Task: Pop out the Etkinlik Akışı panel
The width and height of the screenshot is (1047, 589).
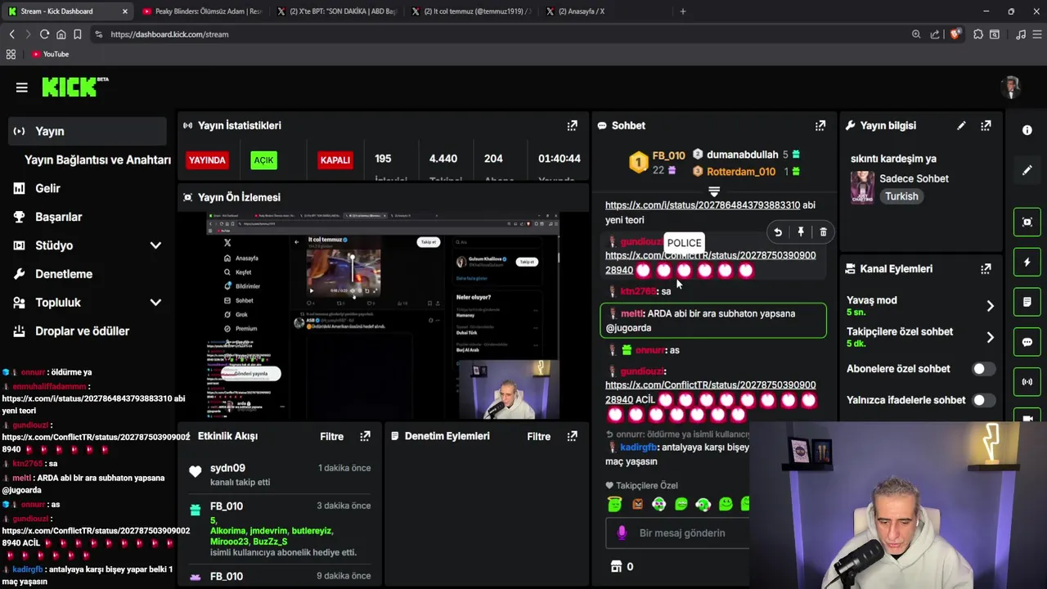Action: point(365,436)
